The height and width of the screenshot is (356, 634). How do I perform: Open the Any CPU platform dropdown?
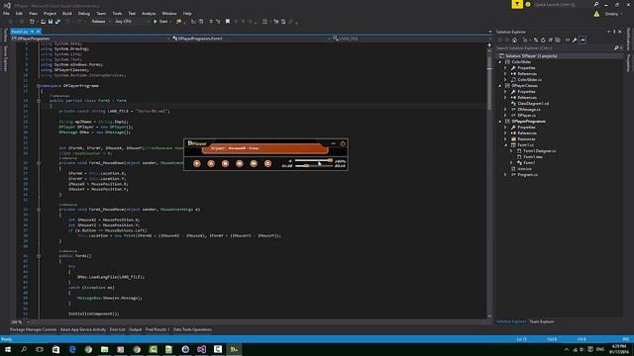tap(132, 22)
